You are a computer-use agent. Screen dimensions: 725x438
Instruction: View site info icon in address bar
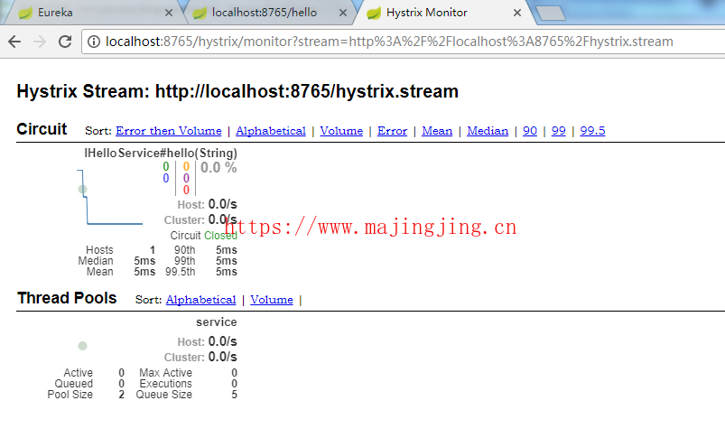click(x=94, y=42)
